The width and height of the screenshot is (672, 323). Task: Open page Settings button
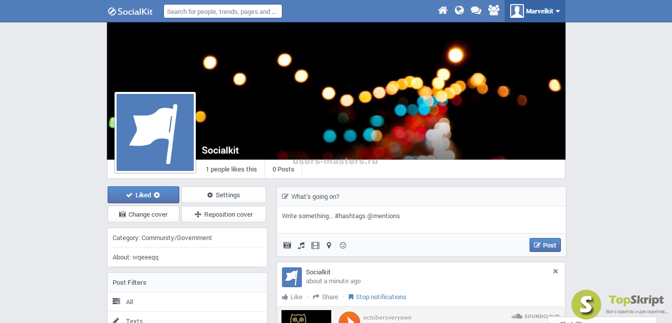[224, 195]
